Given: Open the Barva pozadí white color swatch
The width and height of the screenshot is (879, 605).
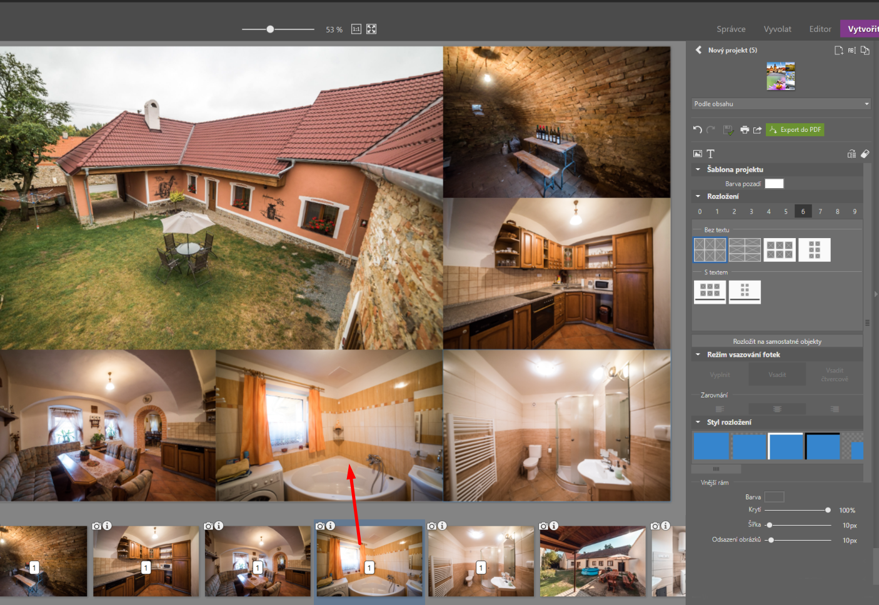Looking at the screenshot, I should [774, 184].
